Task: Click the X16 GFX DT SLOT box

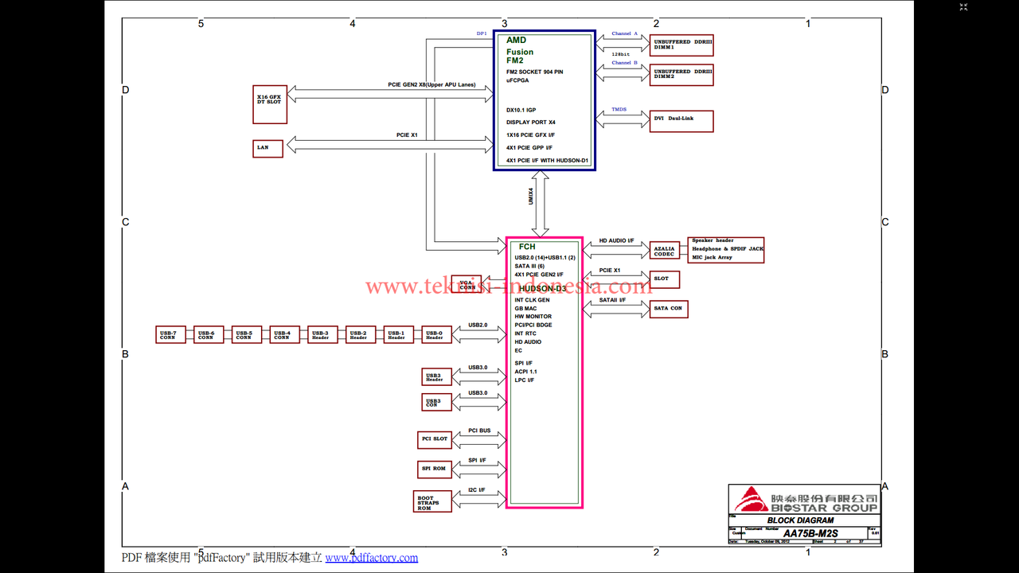Action: (270, 104)
